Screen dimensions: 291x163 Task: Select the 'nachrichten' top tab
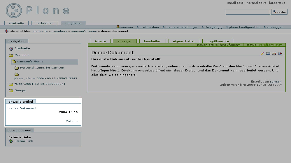click(x=44, y=23)
